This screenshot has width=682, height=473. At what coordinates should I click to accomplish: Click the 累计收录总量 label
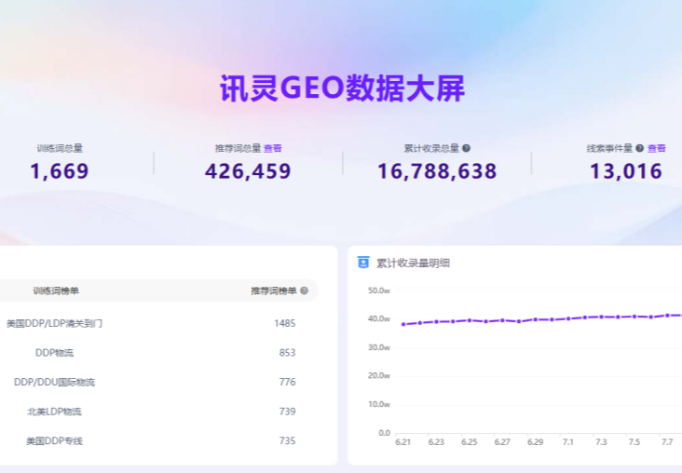(431, 148)
